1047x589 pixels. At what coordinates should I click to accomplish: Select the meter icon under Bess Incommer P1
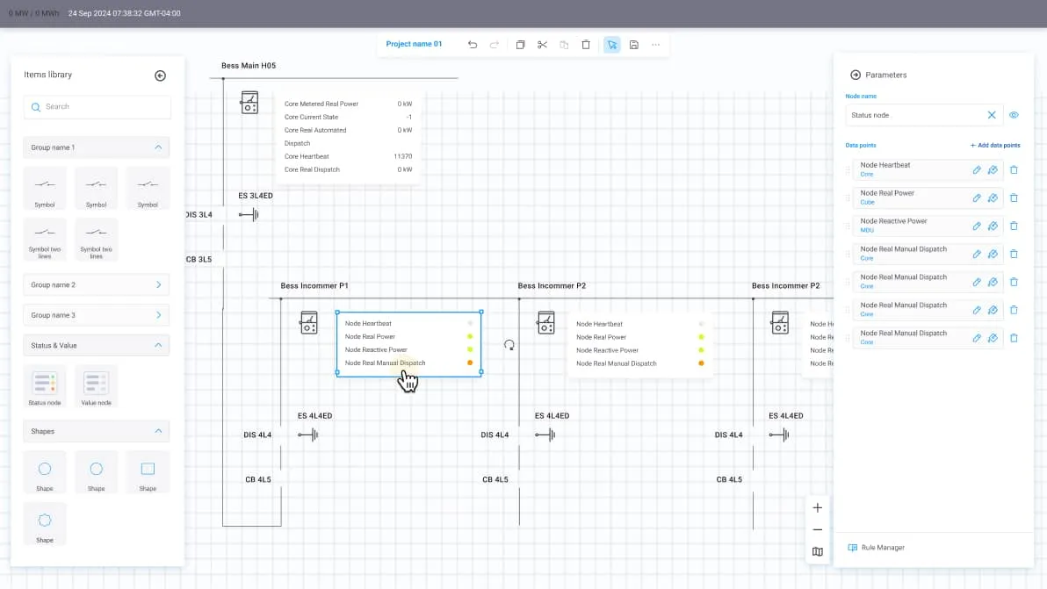308,323
